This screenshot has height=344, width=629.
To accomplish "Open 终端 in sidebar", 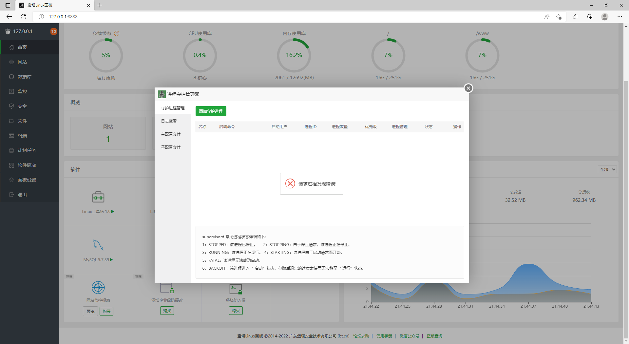I will click(29, 136).
